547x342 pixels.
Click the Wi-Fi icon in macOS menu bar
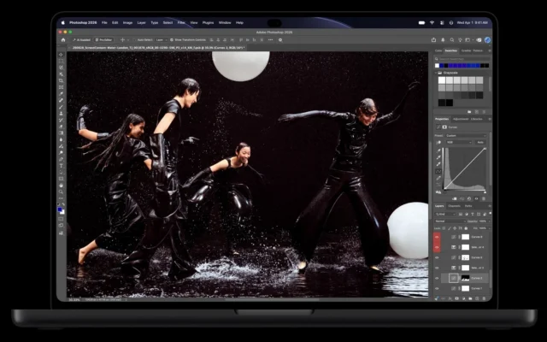pyautogui.click(x=432, y=23)
